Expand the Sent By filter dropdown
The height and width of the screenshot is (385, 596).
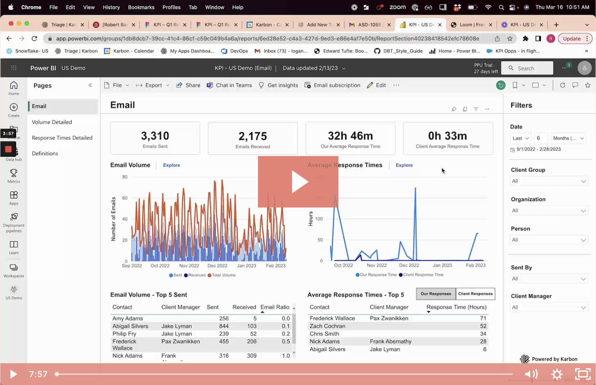(x=549, y=279)
